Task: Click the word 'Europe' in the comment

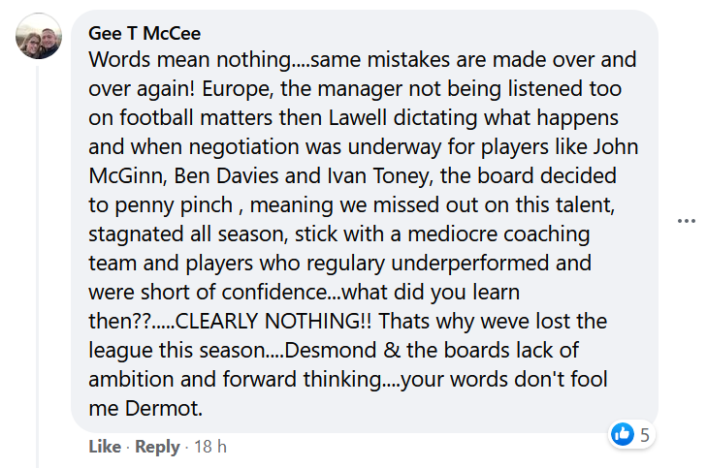Action: tap(236, 89)
